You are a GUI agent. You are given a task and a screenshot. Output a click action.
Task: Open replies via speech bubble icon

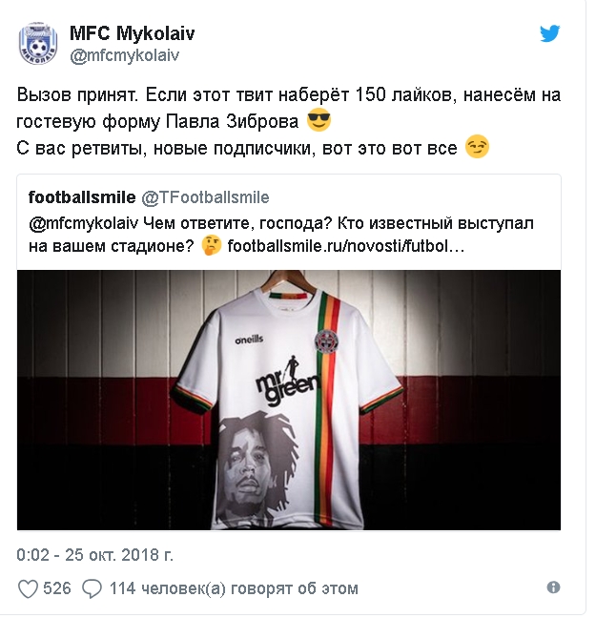92,589
